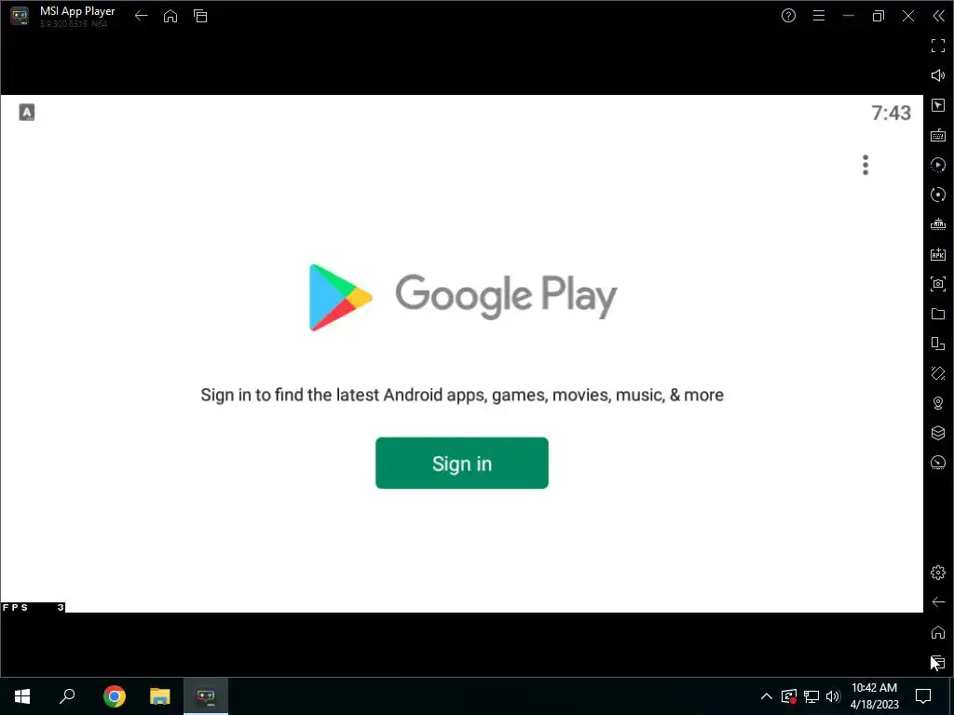Set device location pin

pos(937,403)
